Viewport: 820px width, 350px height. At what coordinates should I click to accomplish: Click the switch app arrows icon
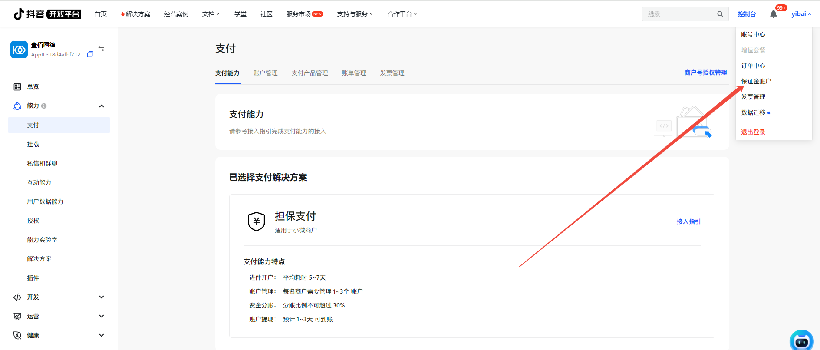click(x=101, y=49)
